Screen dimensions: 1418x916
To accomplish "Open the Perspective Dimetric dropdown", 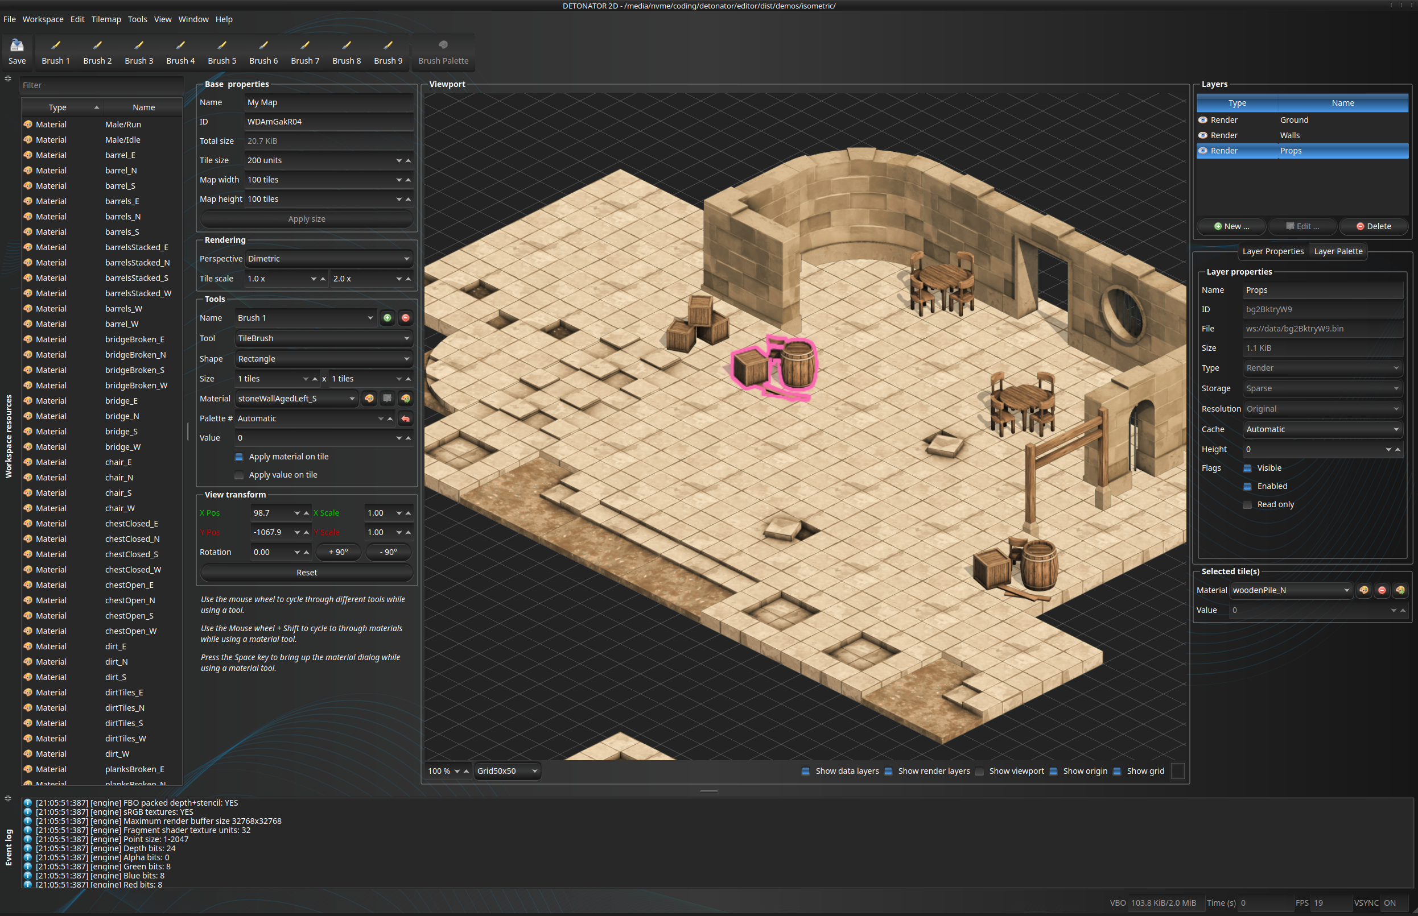I will (328, 259).
